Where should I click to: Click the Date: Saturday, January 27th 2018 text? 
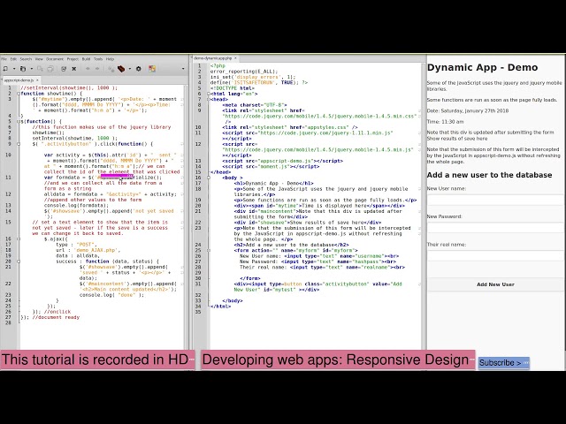pos(468,110)
